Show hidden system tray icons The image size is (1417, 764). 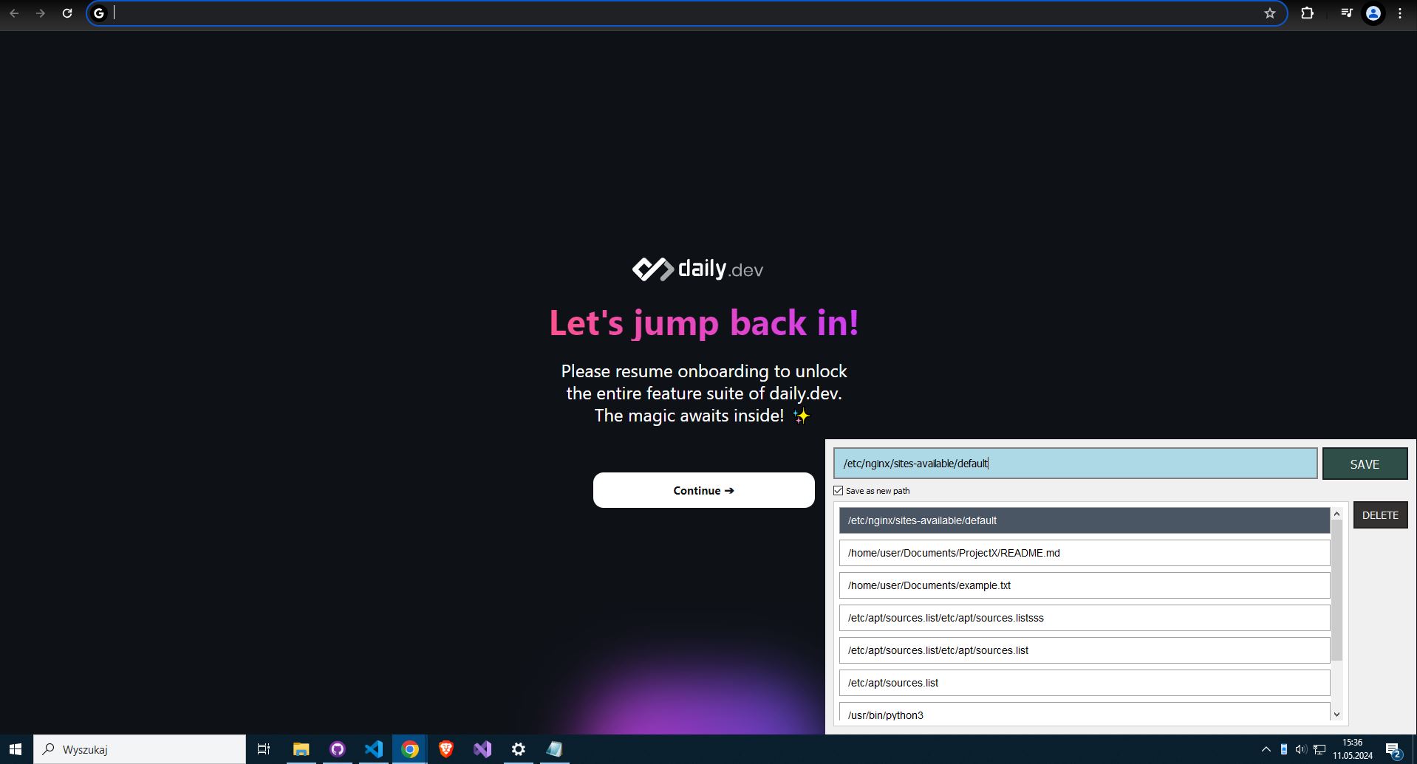pyautogui.click(x=1266, y=749)
